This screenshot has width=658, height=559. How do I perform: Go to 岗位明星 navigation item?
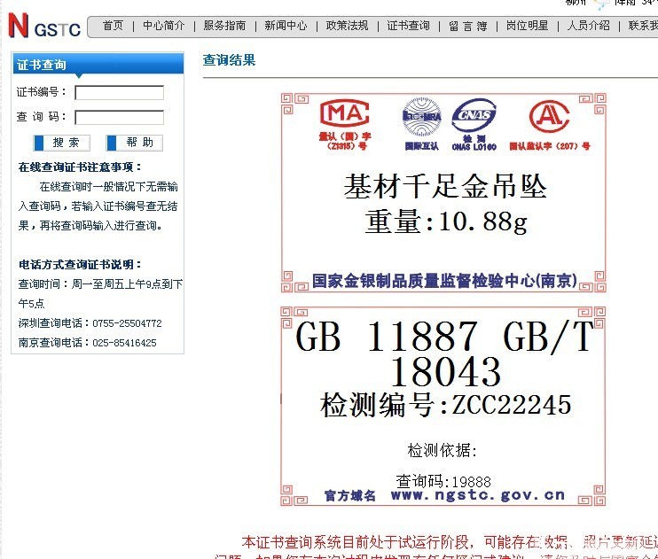(527, 26)
